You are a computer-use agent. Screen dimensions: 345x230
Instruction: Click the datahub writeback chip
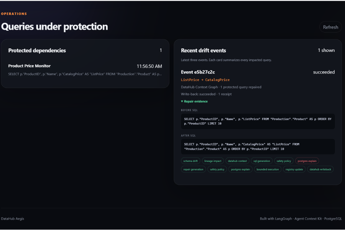320,169
